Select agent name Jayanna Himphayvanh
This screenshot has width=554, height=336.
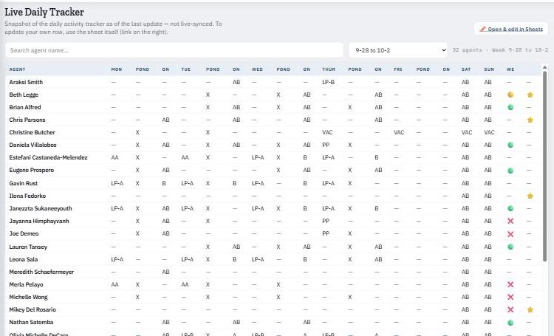39,221
